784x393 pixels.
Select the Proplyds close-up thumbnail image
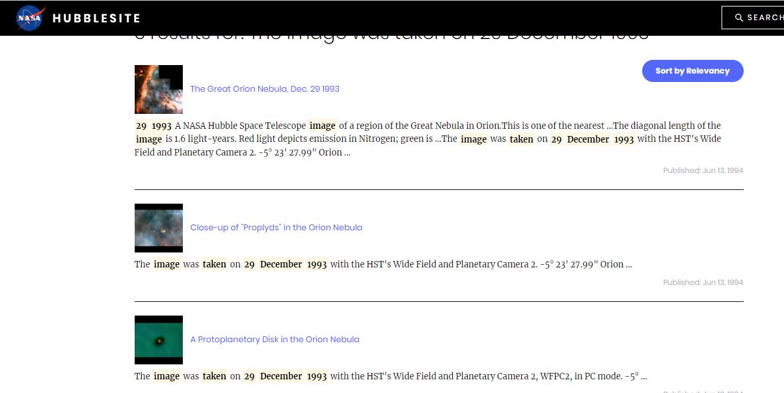click(158, 228)
